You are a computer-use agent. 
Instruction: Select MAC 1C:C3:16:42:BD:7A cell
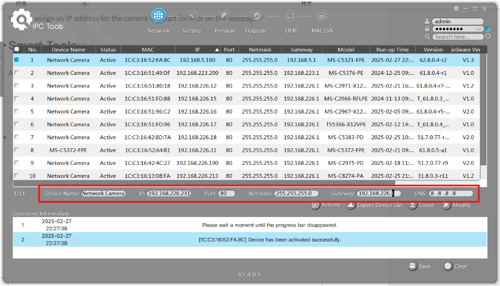tap(148, 137)
